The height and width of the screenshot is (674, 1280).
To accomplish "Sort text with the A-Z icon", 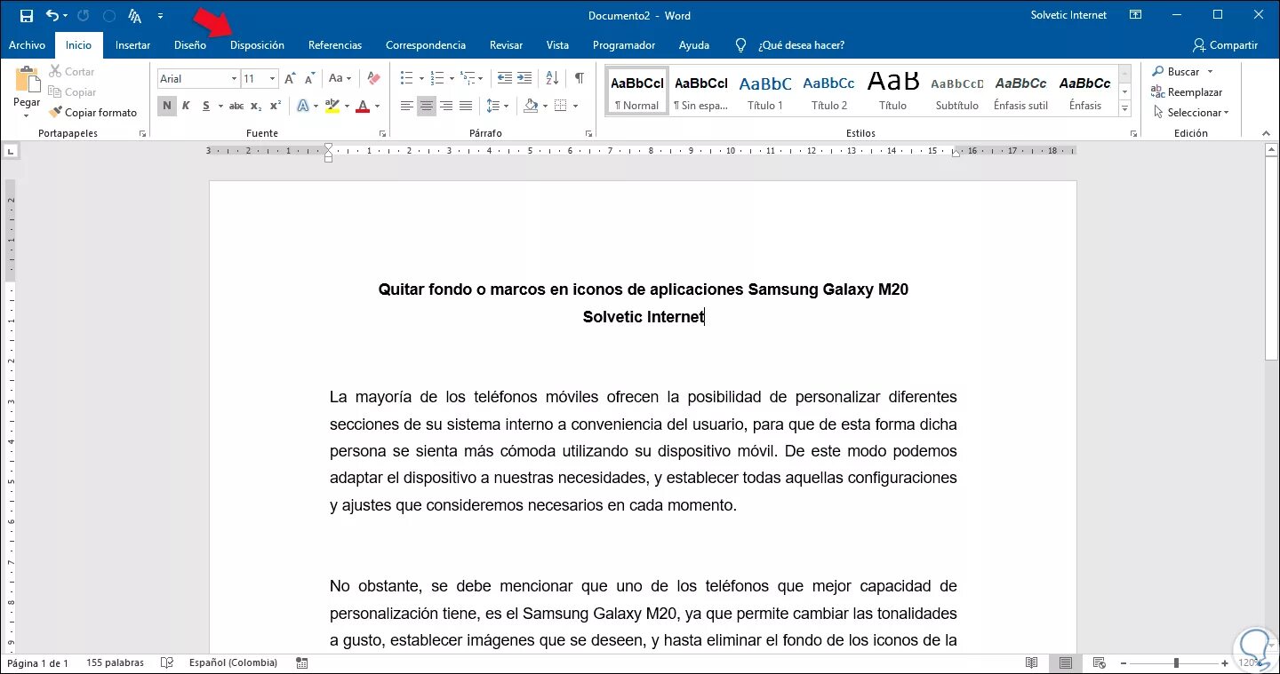I will [552, 78].
